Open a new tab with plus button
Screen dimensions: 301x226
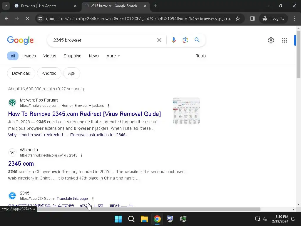point(156,6)
